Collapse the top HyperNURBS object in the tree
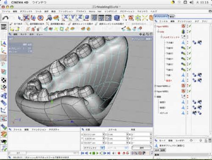 (x=156, y=26)
